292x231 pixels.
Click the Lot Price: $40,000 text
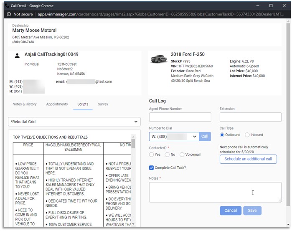244,71
